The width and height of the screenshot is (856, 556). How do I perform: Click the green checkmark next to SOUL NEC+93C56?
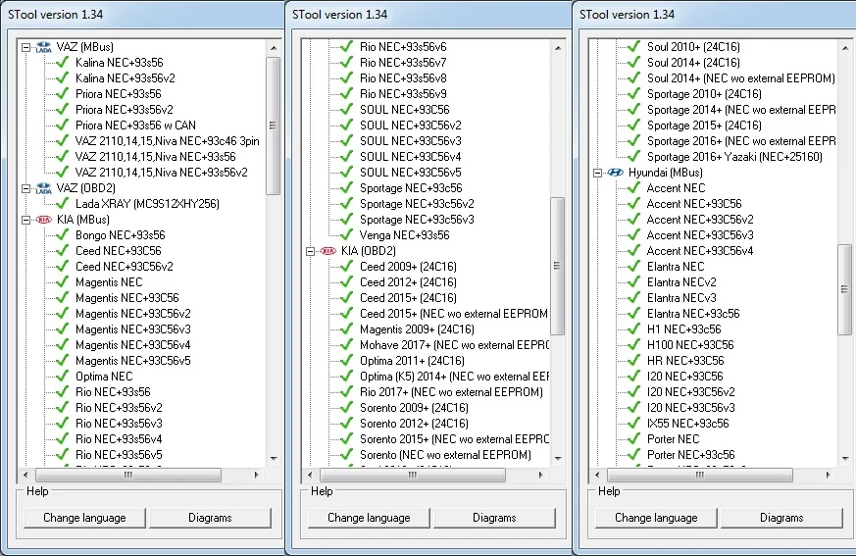coord(347,110)
